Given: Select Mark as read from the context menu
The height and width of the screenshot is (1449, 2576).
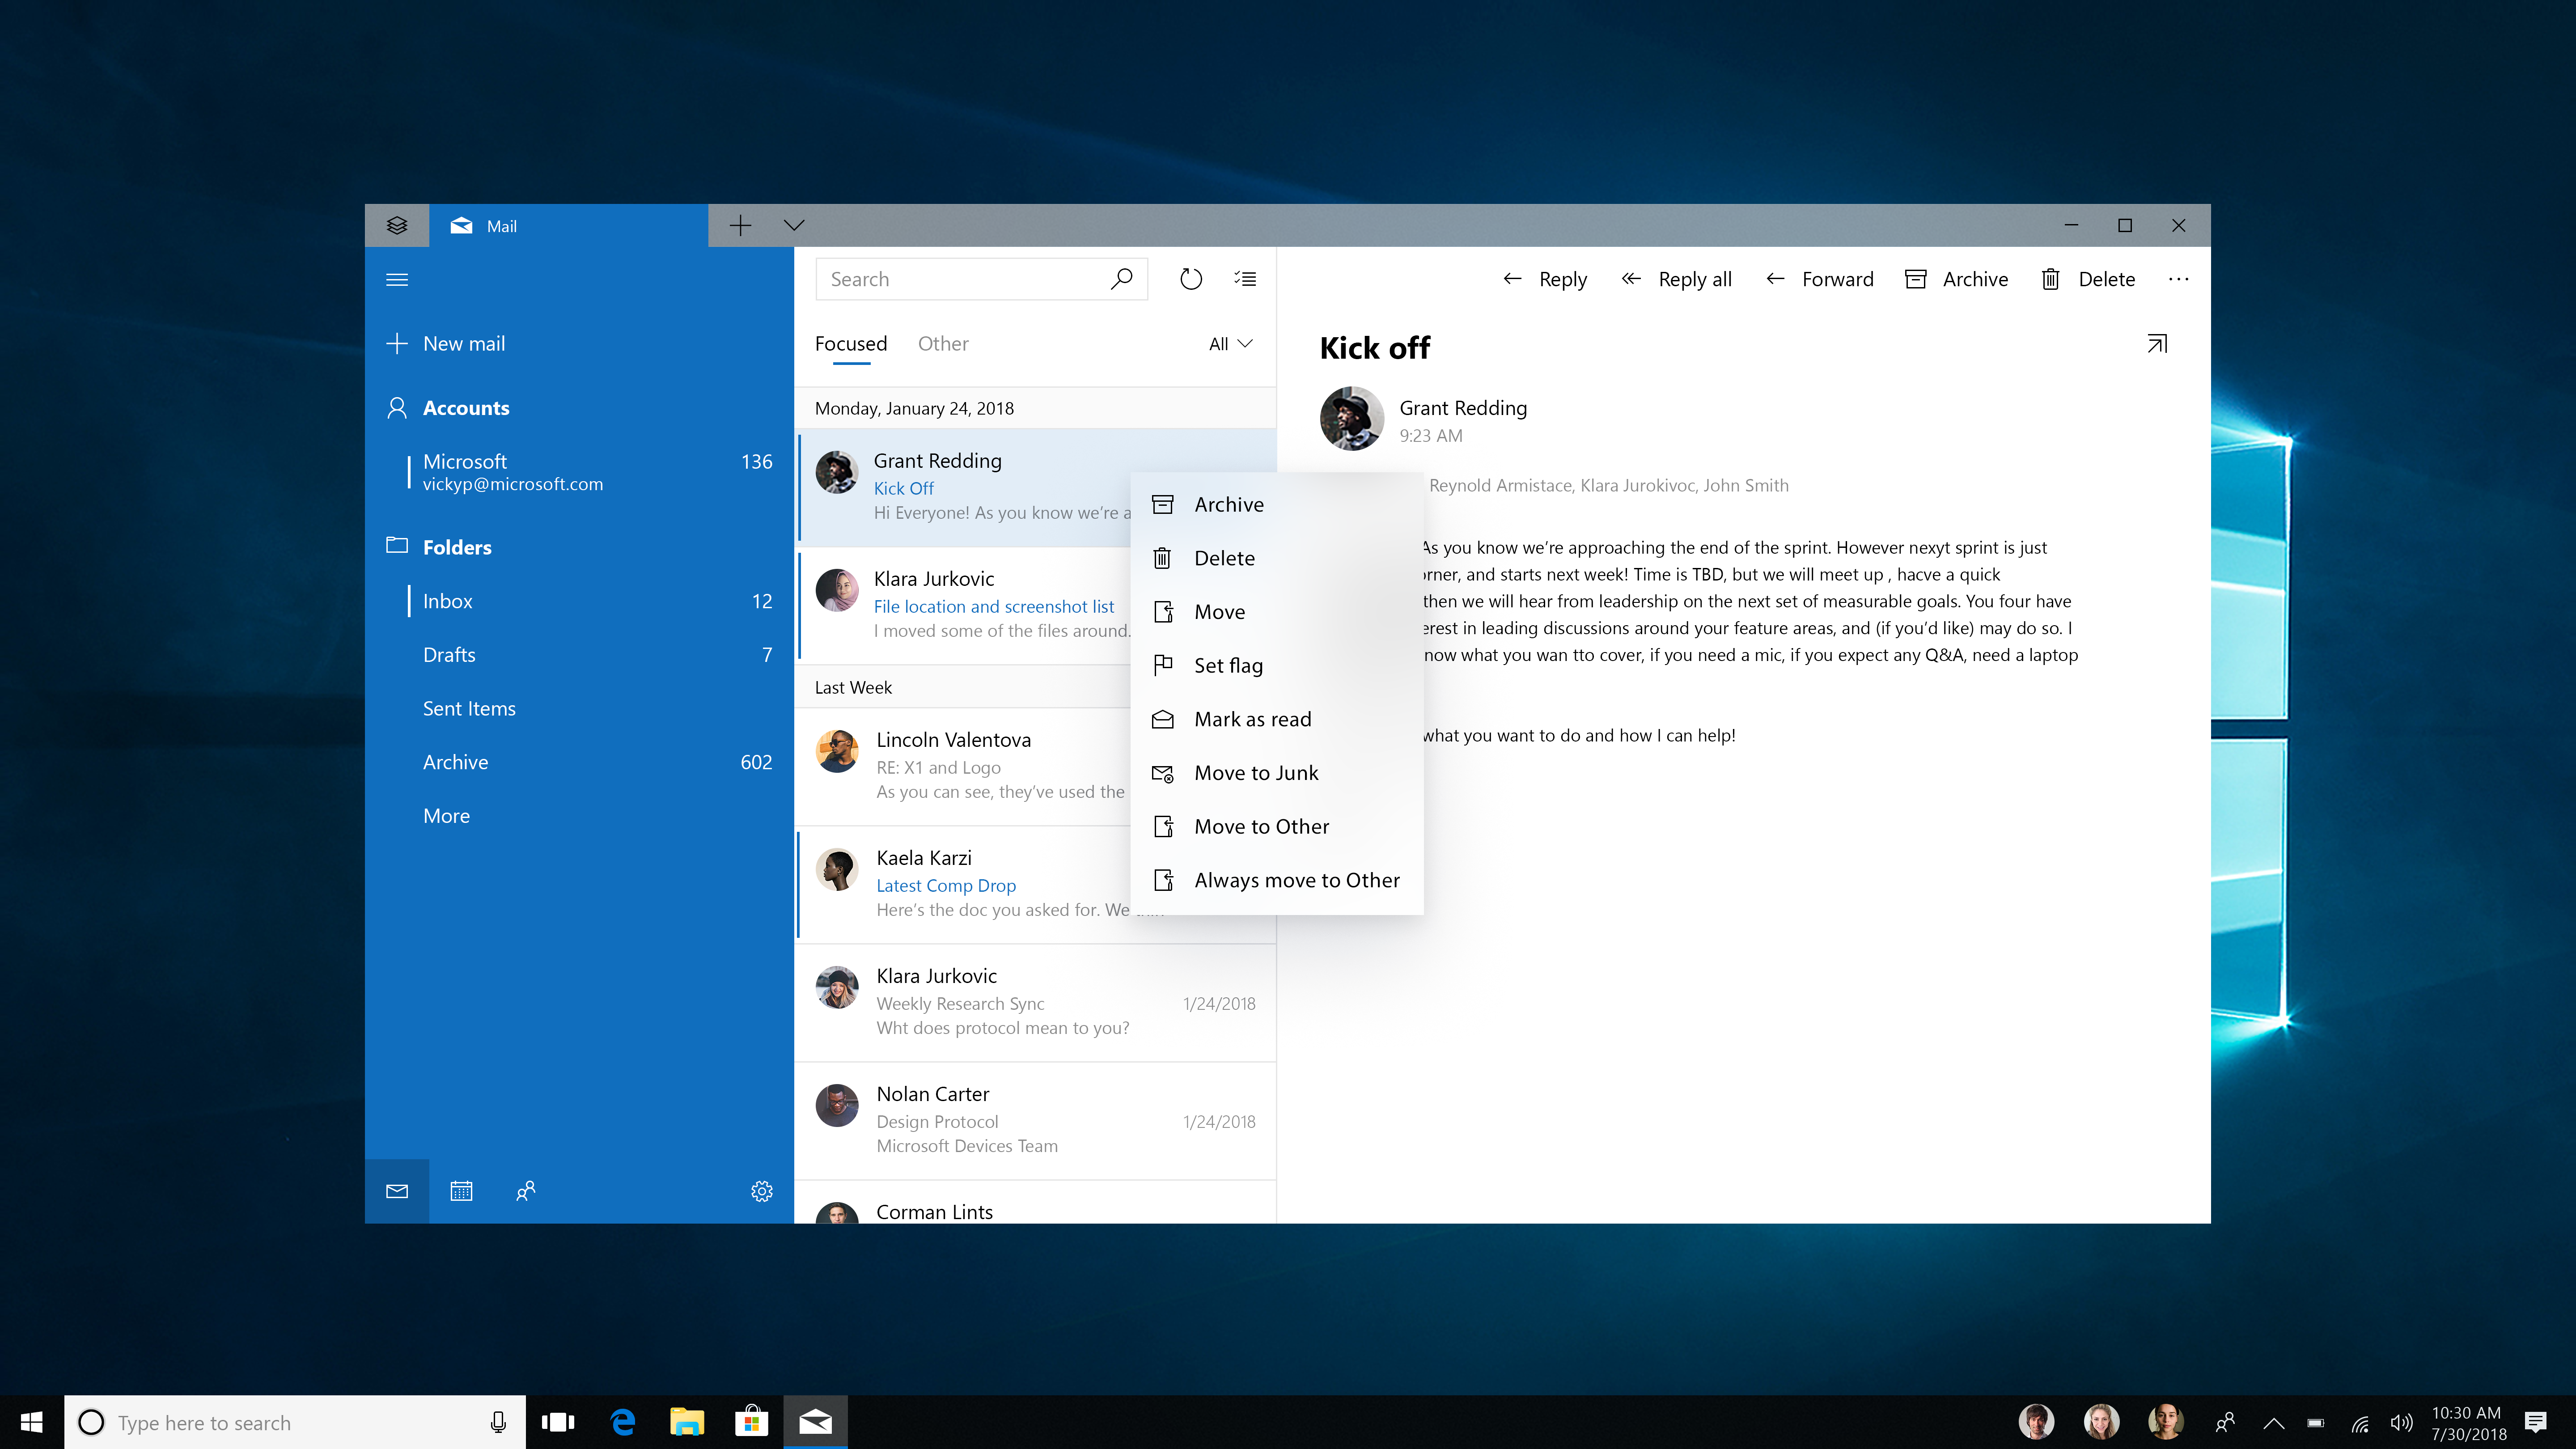Looking at the screenshot, I should point(1252,719).
